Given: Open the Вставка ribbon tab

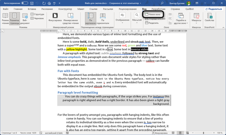Looking at the screenshot, I should click(32, 9).
